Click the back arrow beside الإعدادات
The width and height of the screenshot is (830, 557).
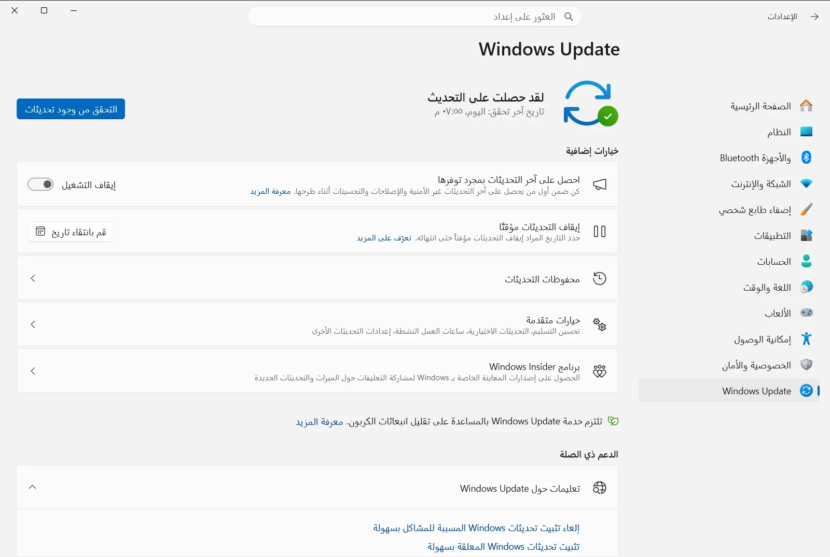point(814,17)
